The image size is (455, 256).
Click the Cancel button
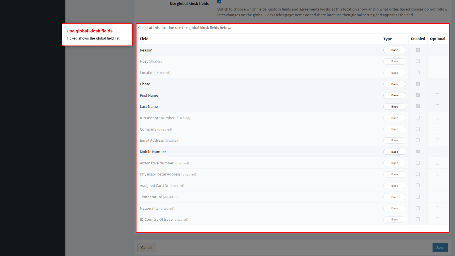pyautogui.click(x=147, y=247)
